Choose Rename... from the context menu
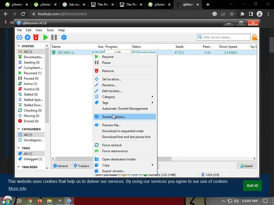This screenshot has height=205, width=274. 125,85
